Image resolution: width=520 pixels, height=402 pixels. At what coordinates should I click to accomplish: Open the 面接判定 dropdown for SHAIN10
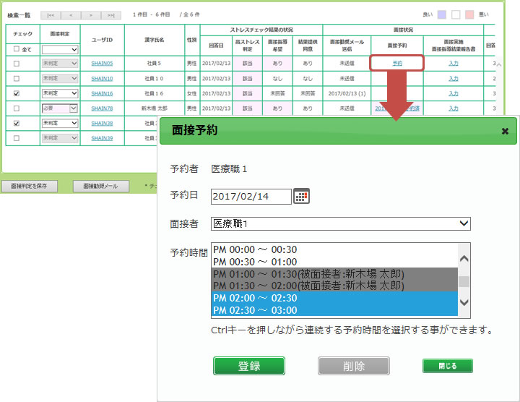[60, 78]
